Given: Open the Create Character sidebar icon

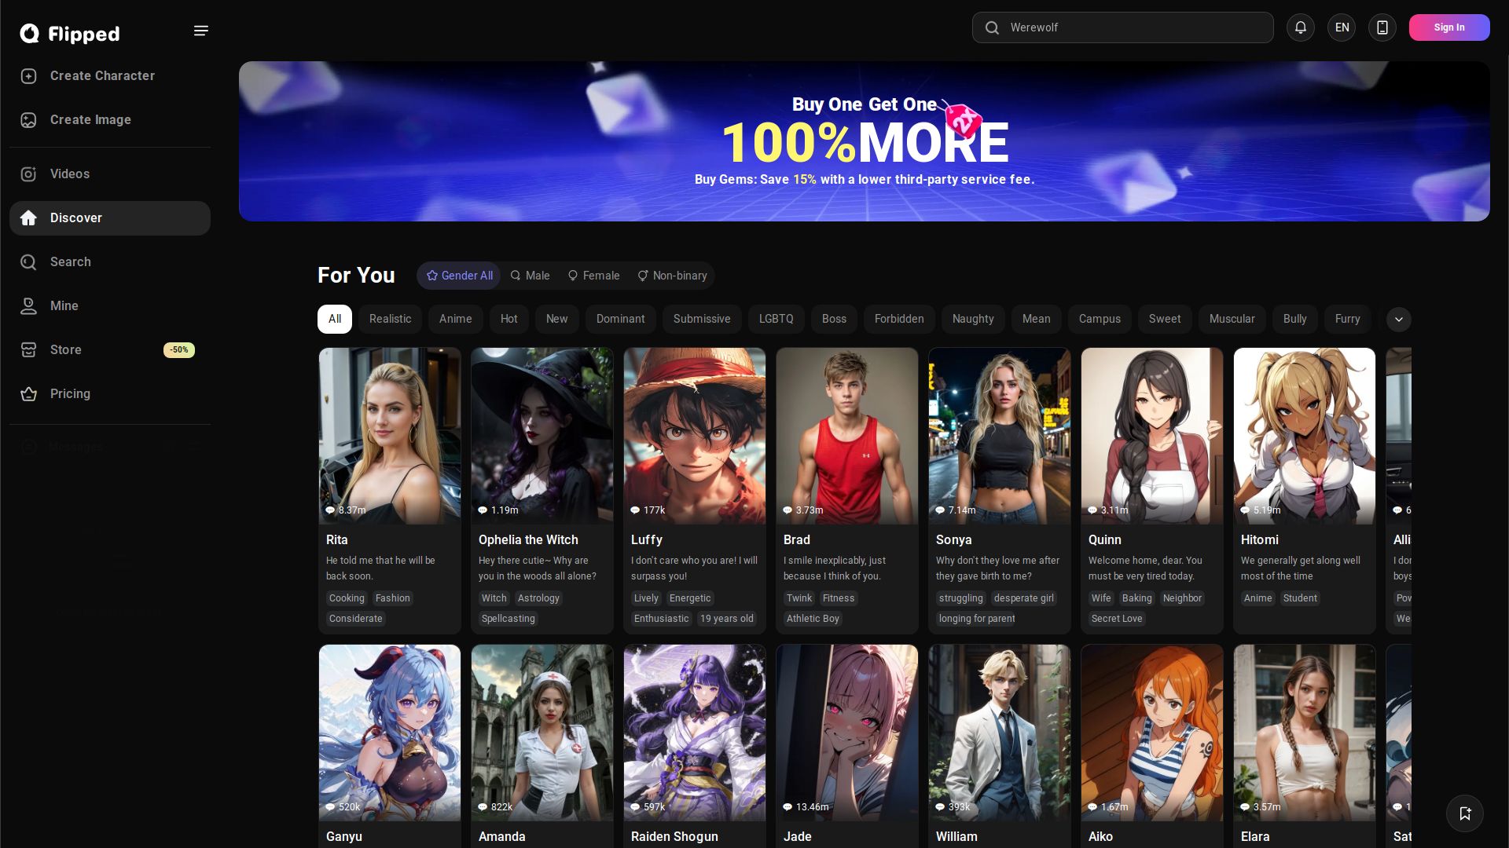Looking at the screenshot, I should pyautogui.click(x=29, y=76).
